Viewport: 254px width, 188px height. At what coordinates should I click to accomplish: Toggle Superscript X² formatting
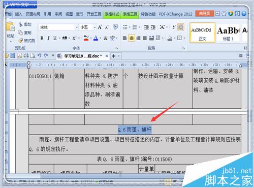(74, 38)
